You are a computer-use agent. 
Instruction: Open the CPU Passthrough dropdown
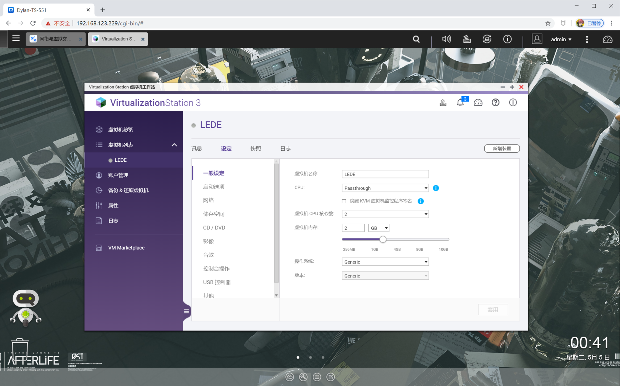pyautogui.click(x=385, y=188)
